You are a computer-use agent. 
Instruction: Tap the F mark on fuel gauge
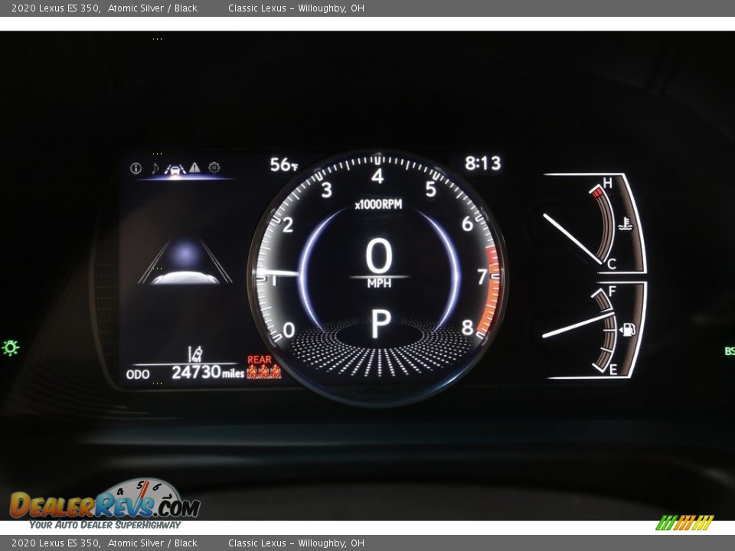[x=612, y=292]
